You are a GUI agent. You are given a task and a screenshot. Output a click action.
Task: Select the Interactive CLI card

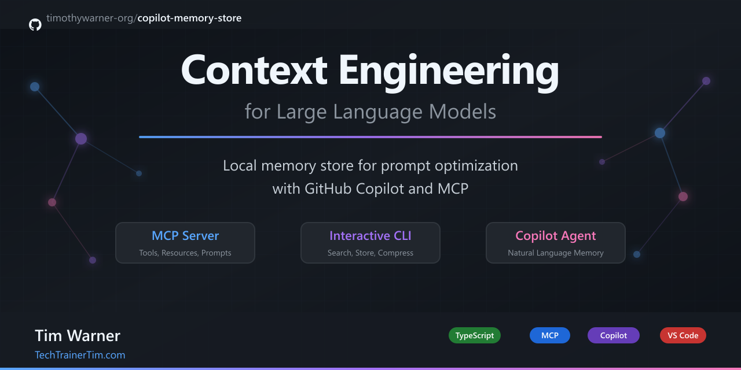click(x=370, y=243)
